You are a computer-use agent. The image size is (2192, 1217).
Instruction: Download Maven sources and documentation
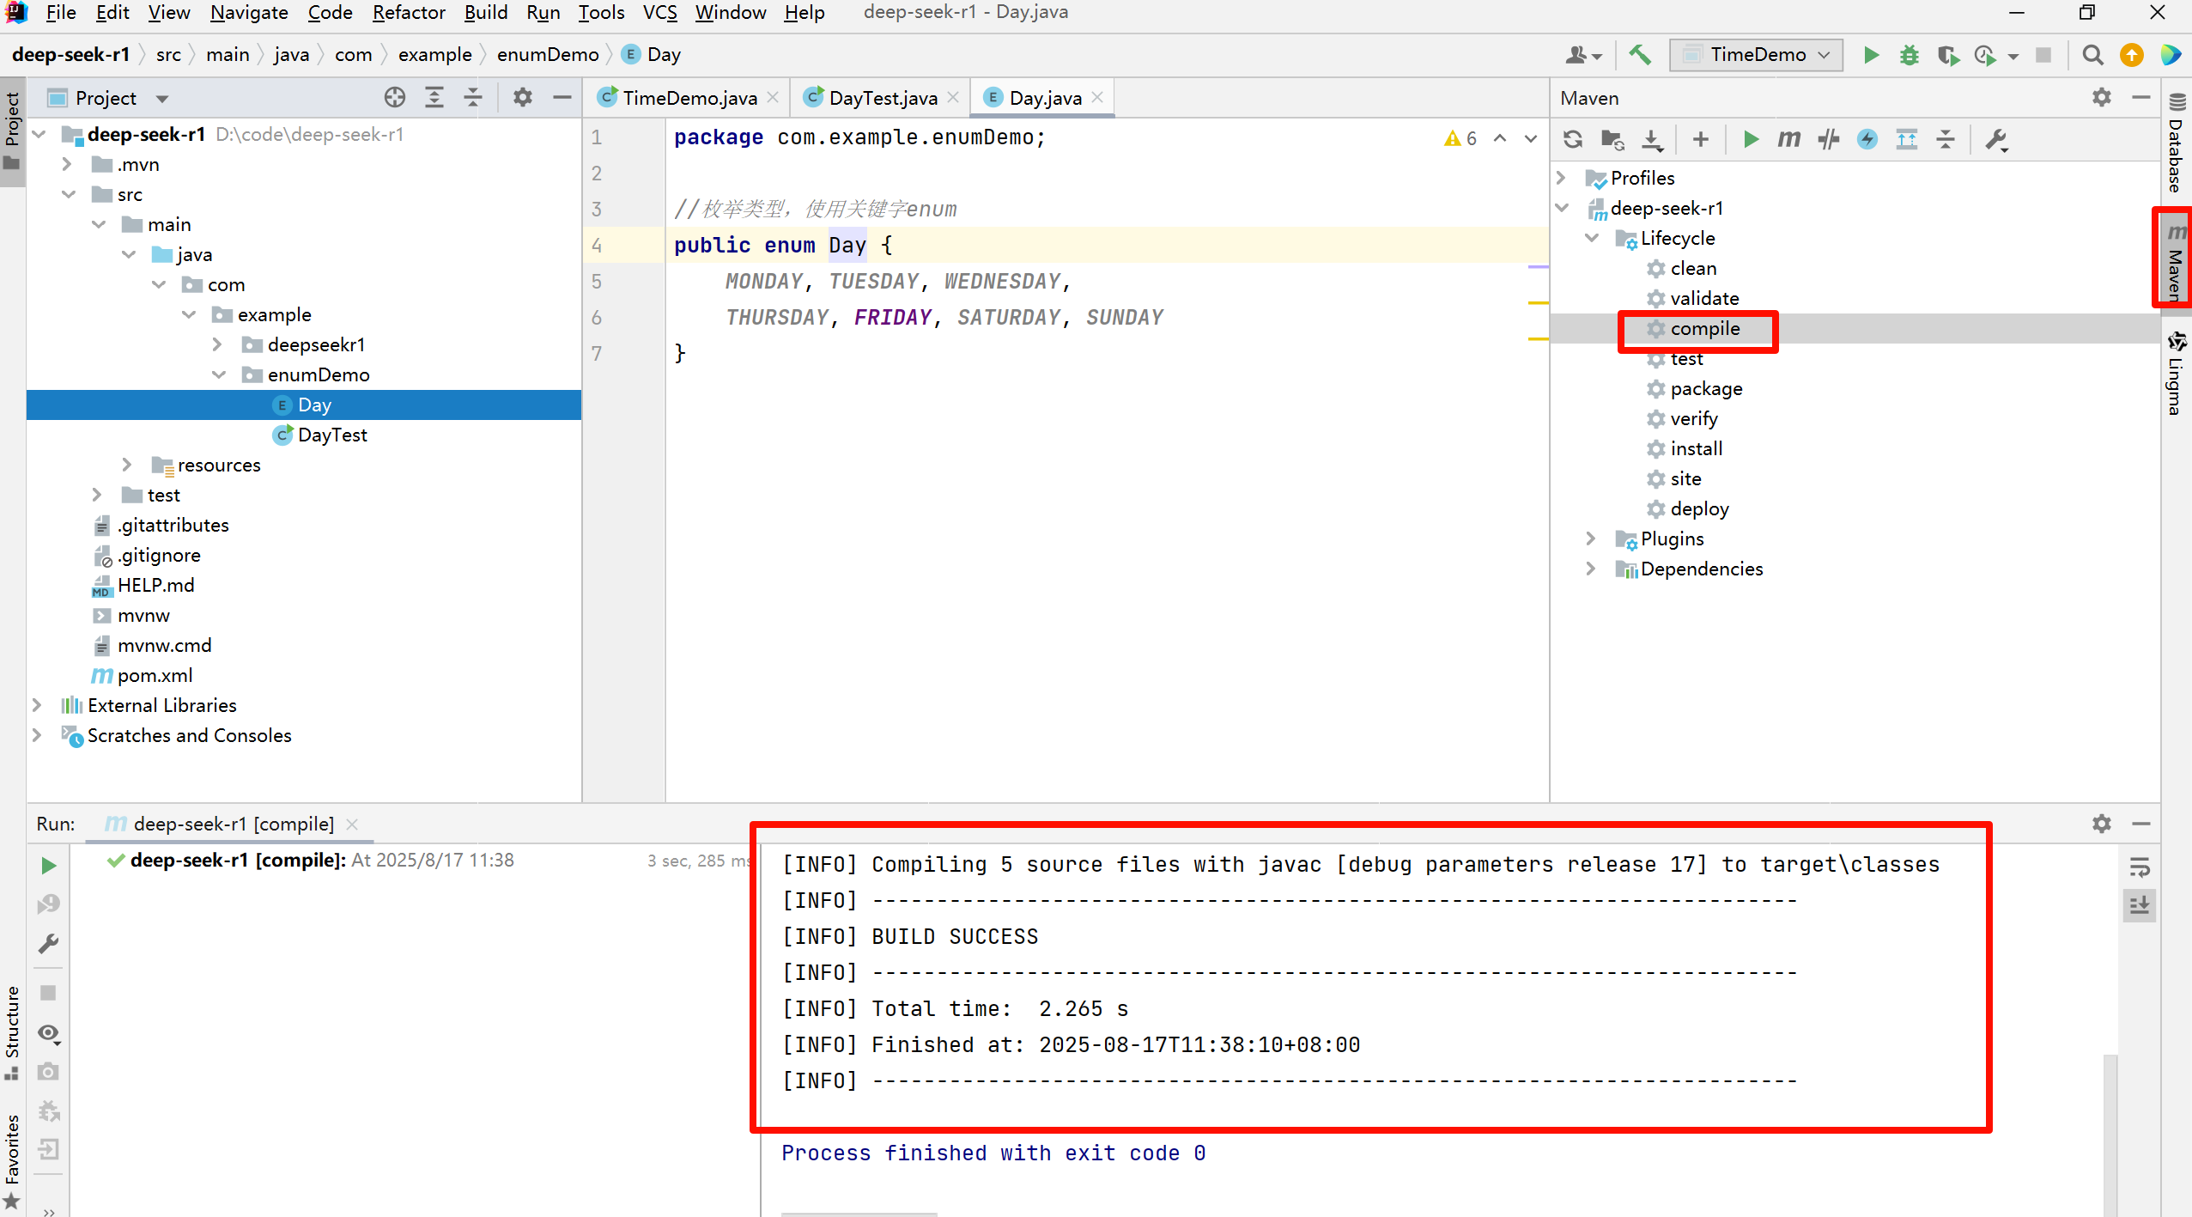(x=1652, y=139)
